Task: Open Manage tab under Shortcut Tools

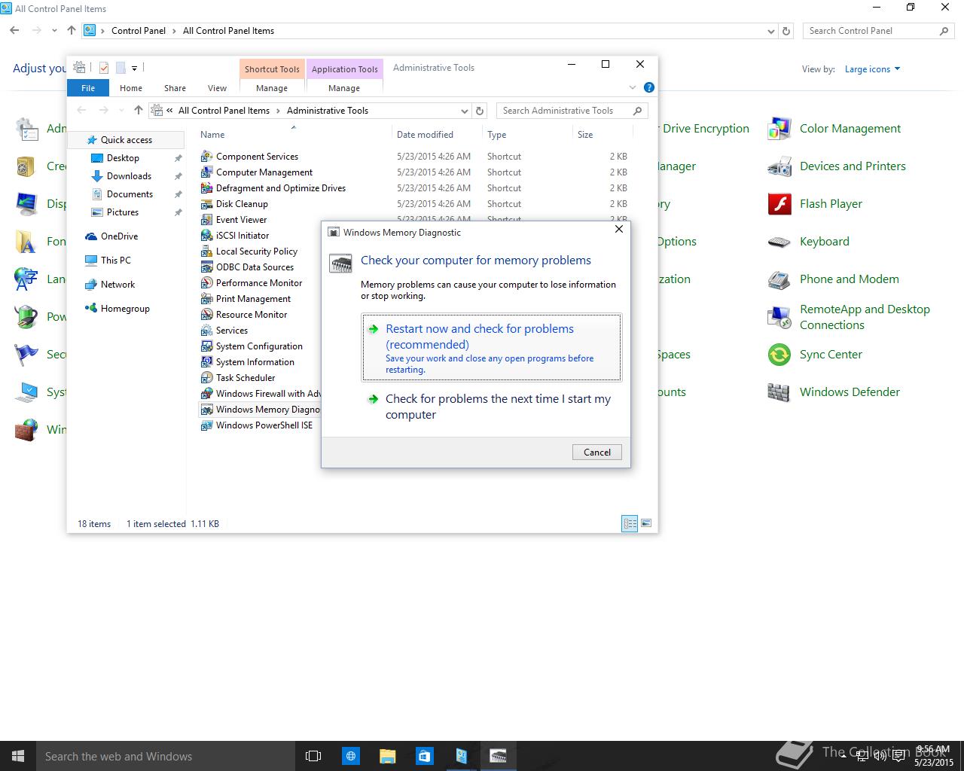Action: pyautogui.click(x=272, y=88)
